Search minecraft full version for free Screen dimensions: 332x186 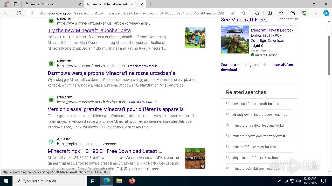pyautogui.click(x=254, y=147)
